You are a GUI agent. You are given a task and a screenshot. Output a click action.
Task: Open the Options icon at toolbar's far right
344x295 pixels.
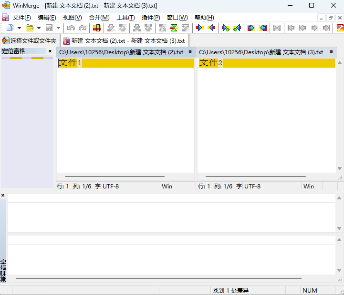coord(340,28)
